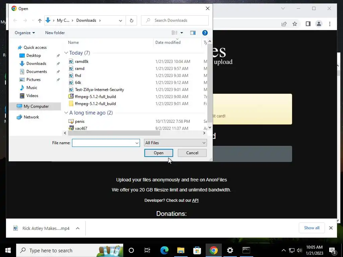Close the Chrome downloads bar

331,228
